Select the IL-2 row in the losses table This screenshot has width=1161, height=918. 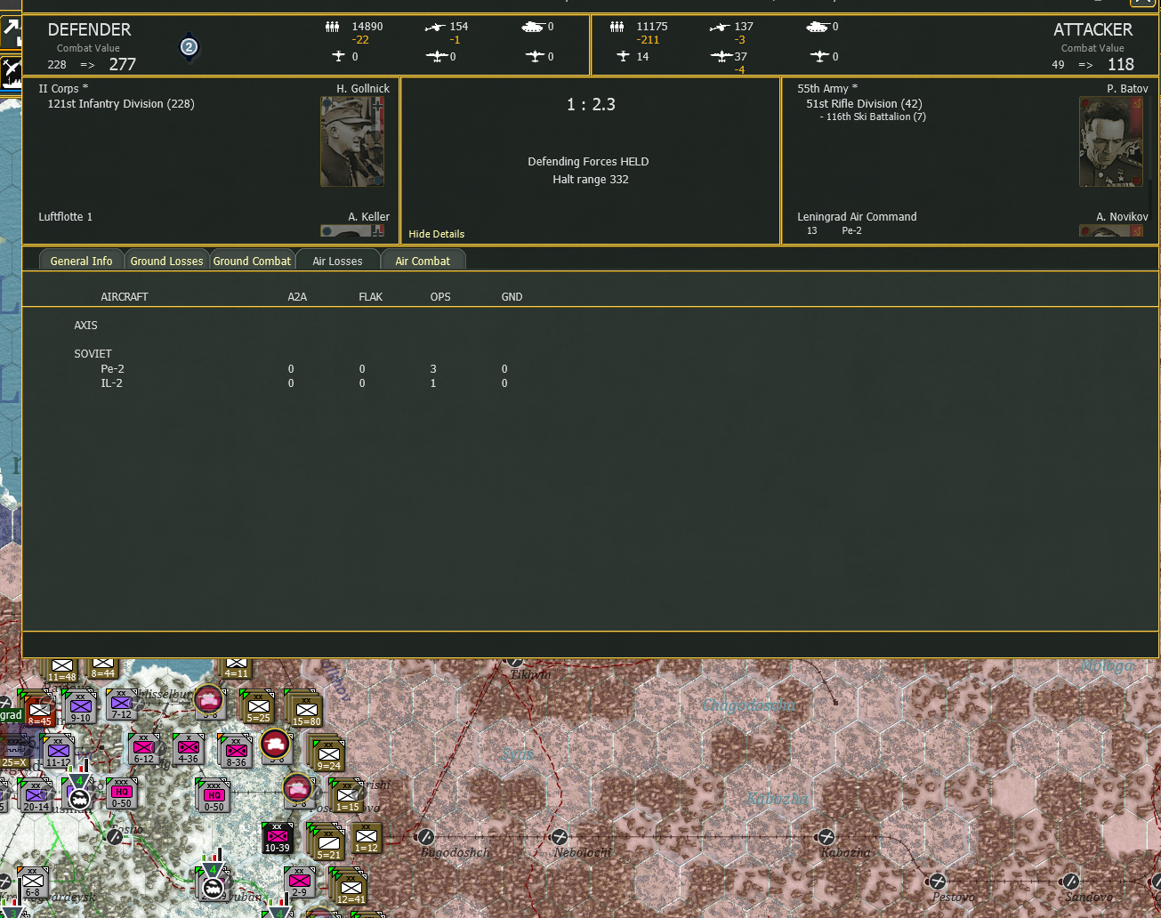coord(302,383)
